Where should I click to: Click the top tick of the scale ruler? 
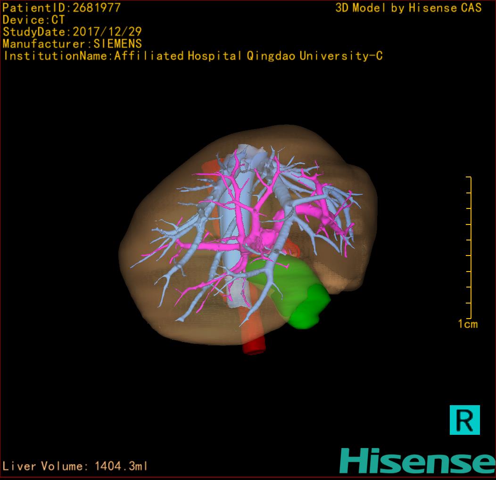coord(469,177)
